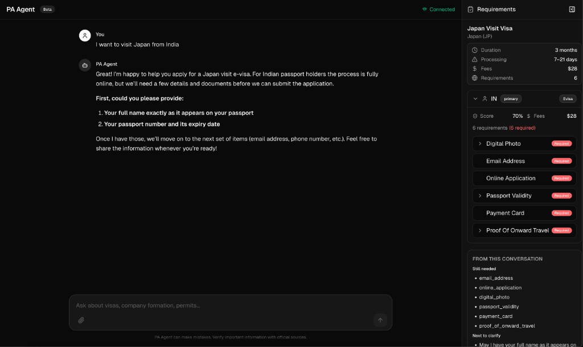Viewport: 583px width, 347px height.
Task: Collapse the Requirements side panel
Action: pos(572,9)
